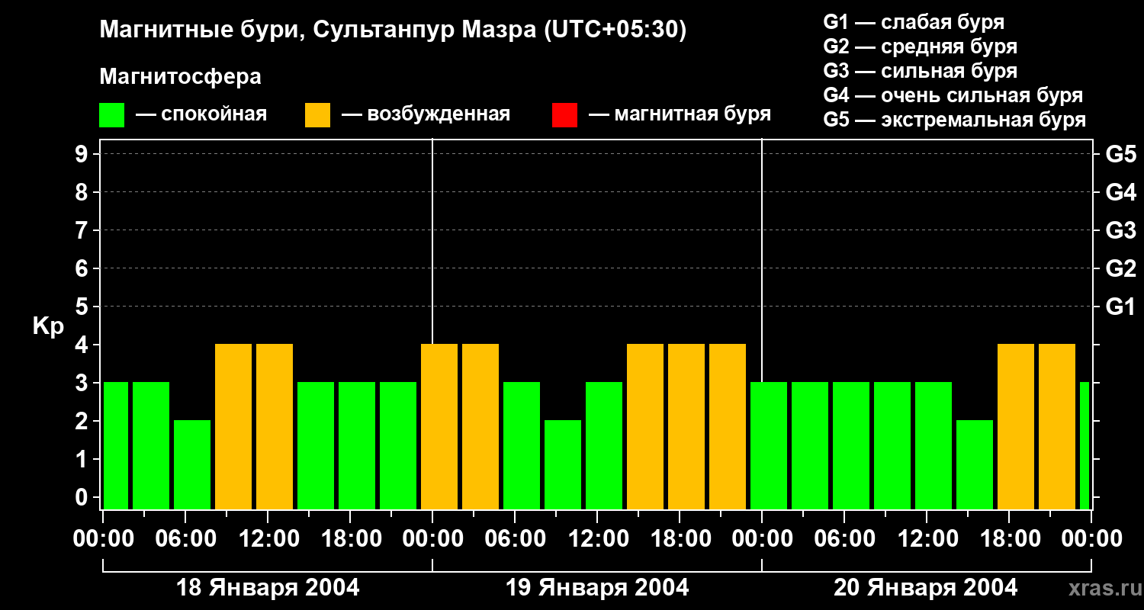The height and width of the screenshot is (610, 1144).
Task: Click the Kp 2 bar on 19 Января
Action: (x=563, y=464)
